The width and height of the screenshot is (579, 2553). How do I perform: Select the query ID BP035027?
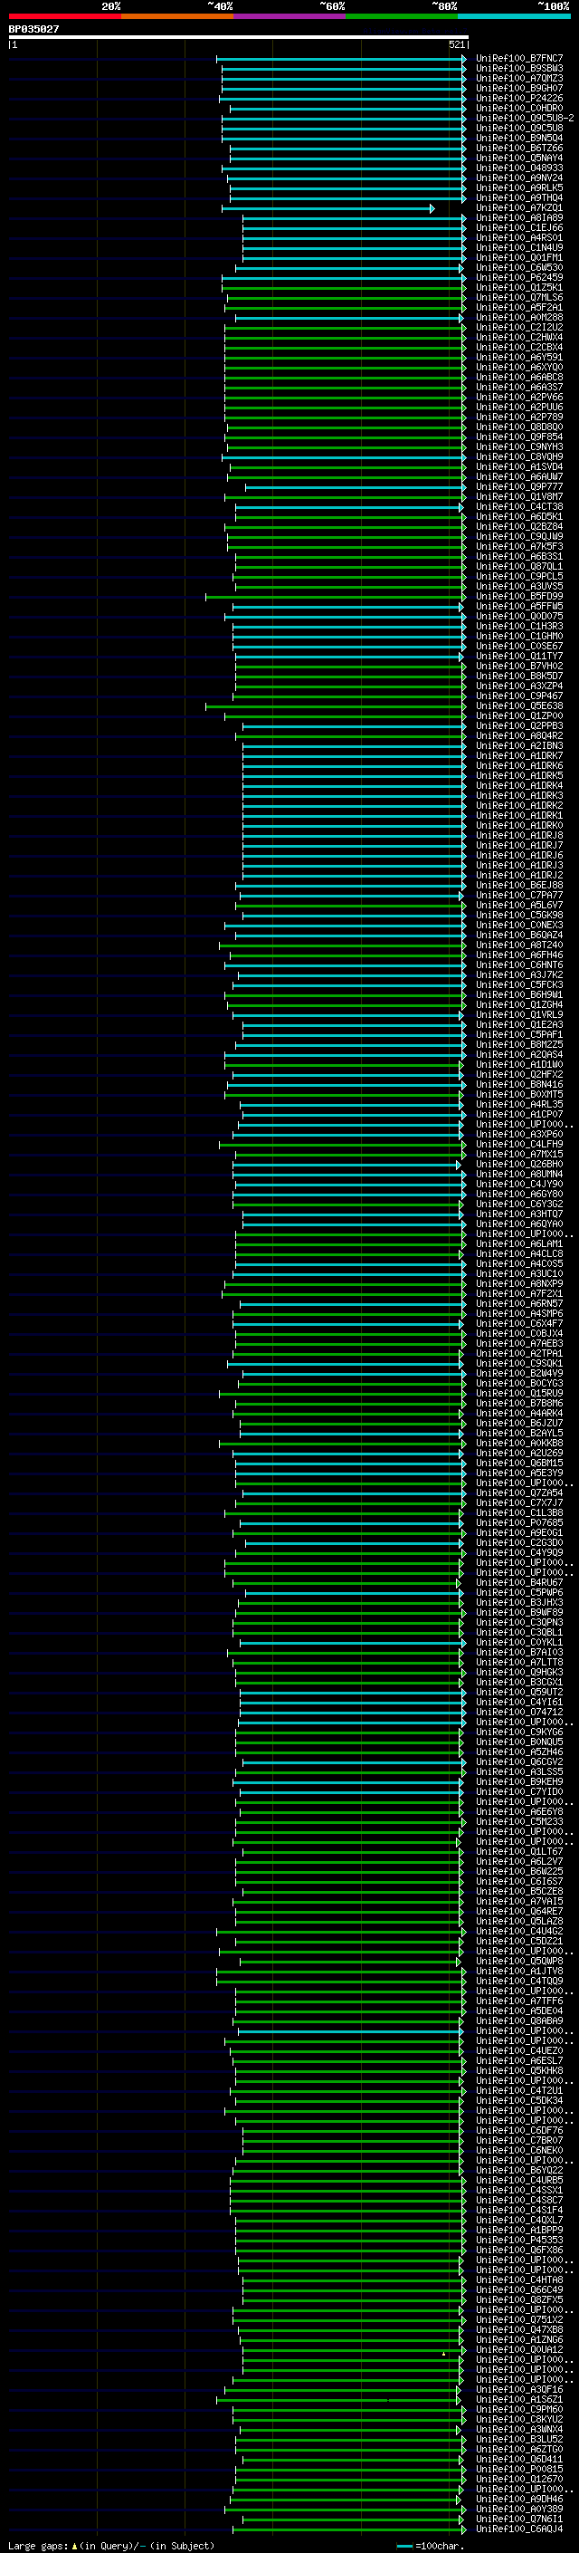coord(33,29)
